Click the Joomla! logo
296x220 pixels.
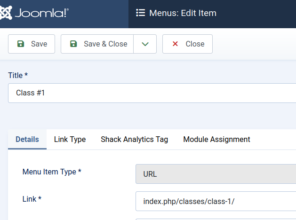coord(34,13)
